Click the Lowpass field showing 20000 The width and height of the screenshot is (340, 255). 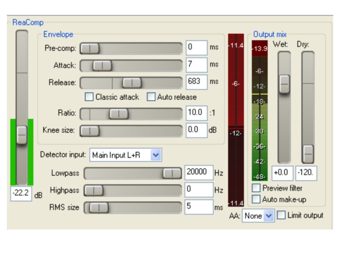[x=199, y=173]
